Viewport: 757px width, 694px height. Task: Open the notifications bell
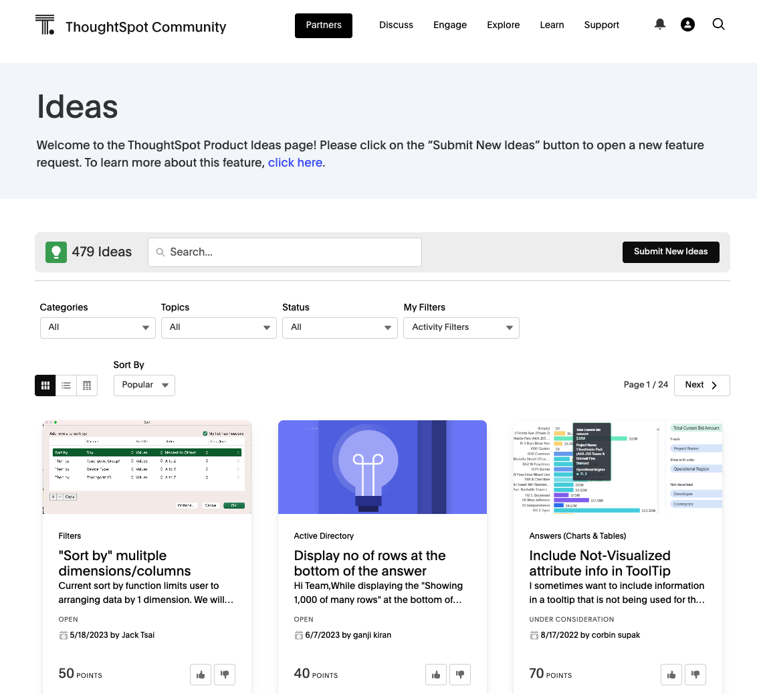[x=659, y=24]
